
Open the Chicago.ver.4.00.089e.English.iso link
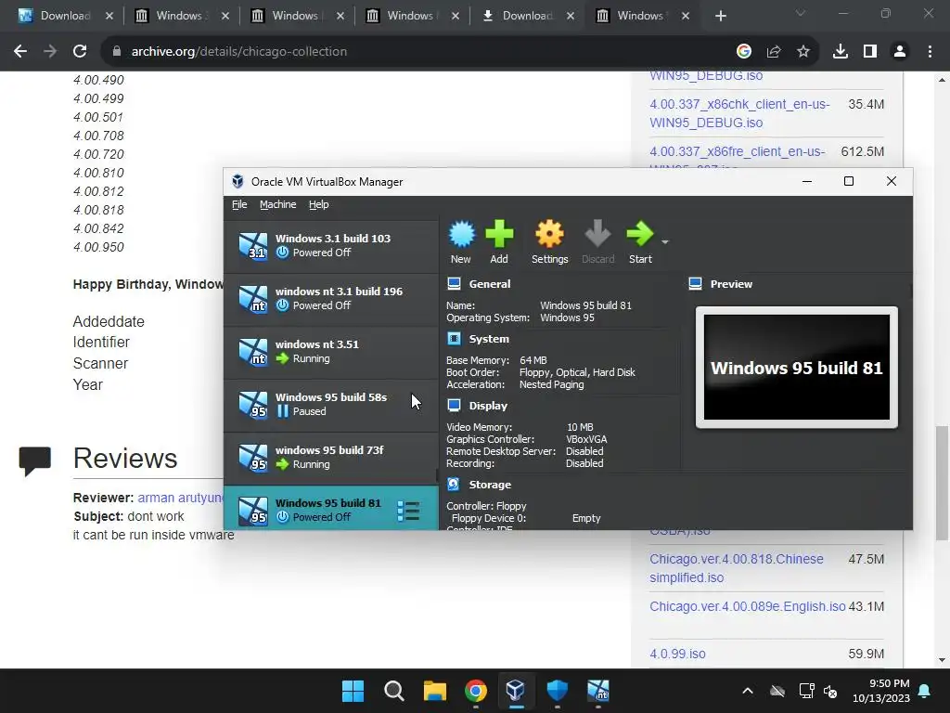(748, 606)
